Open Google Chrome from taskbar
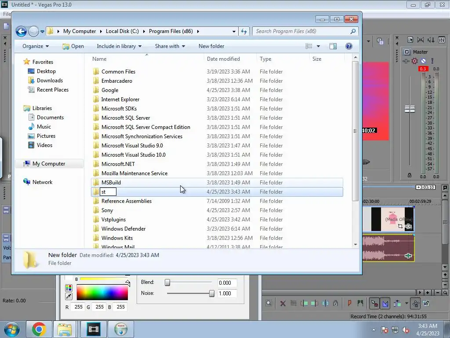 (x=39, y=329)
